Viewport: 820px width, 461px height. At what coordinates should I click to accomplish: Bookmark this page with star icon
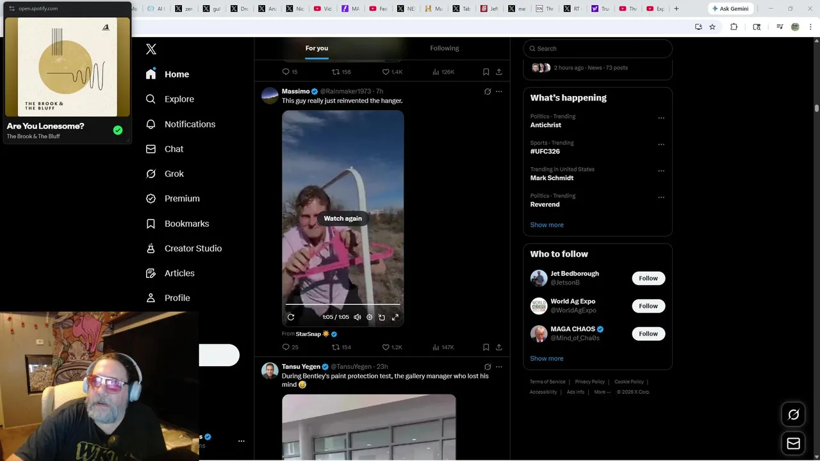[712, 27]
